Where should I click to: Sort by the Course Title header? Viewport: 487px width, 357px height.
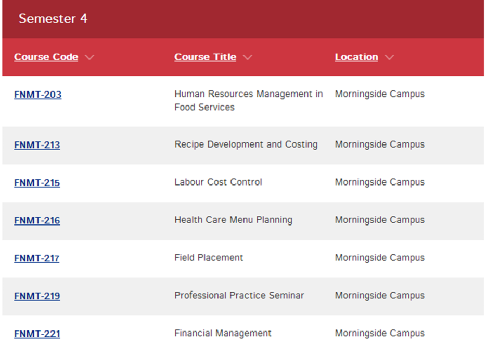point(206,57)
